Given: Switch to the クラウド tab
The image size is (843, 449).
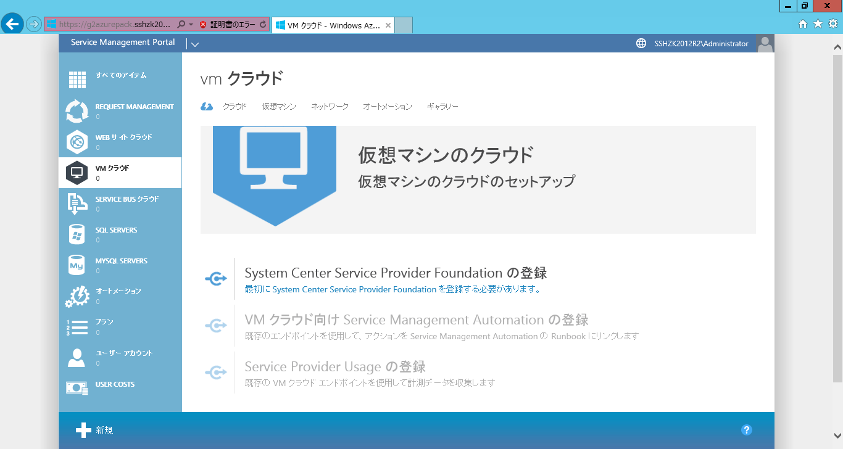Looking at the screenshot, I should pyautogui.click(x=235, y=107).
